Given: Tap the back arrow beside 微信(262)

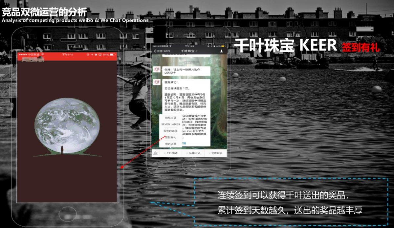Looking at the screenshot, I should coord(155,50).
